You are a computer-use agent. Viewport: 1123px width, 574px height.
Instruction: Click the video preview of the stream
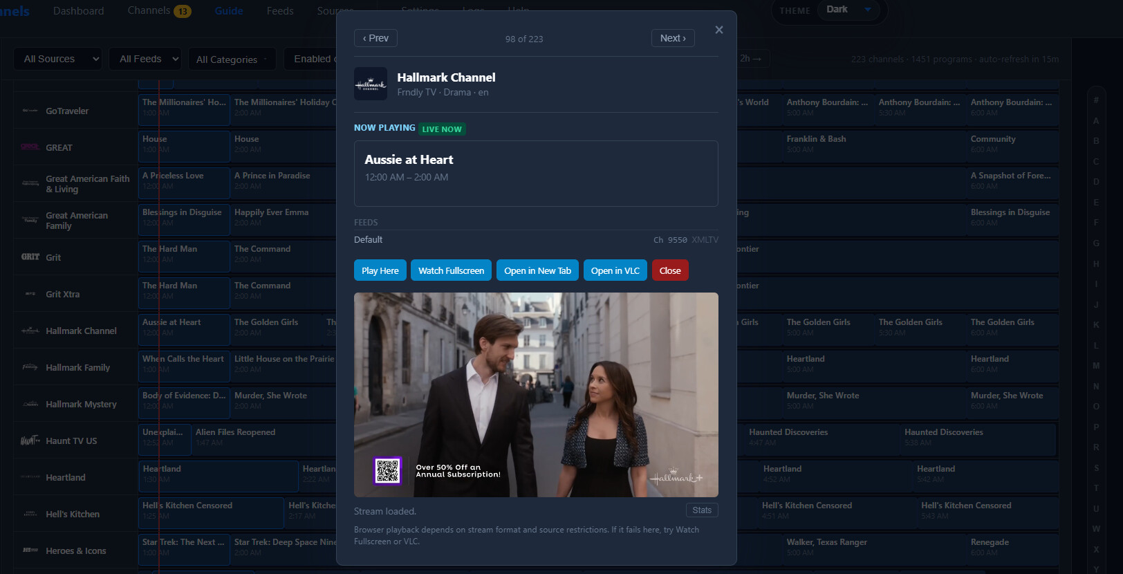point(536,395)
